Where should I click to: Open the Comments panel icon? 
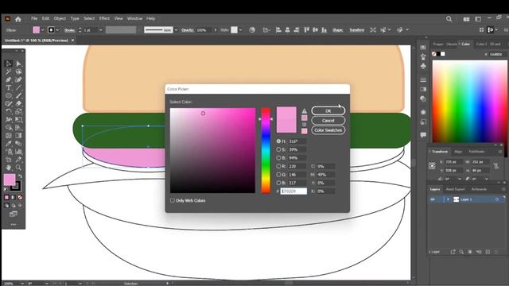coord(423,134)
